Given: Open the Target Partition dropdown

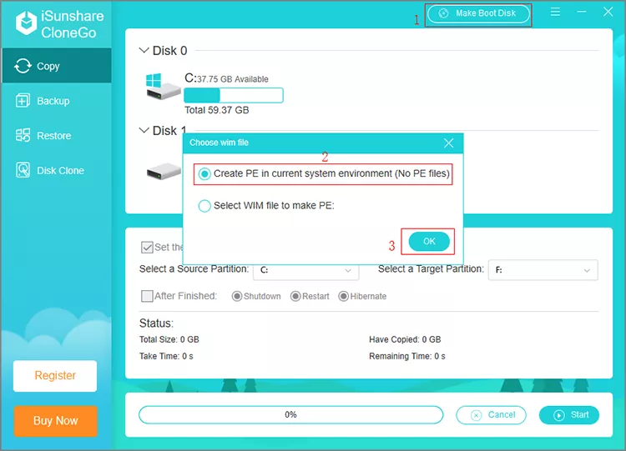Looking at the screenshot, I should [543, 270].
